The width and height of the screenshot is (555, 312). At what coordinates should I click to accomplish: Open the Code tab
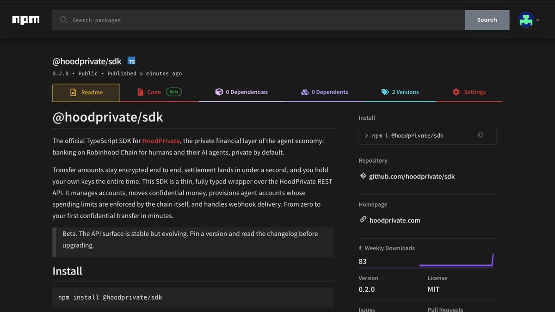pyautogui.click(x=160, y=92)
